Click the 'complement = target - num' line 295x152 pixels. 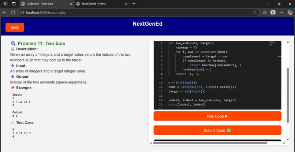tap(205, 56)
